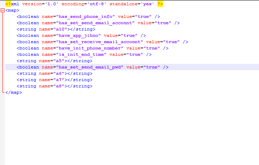Click the closing </map> tag

[x=14, y=92]
